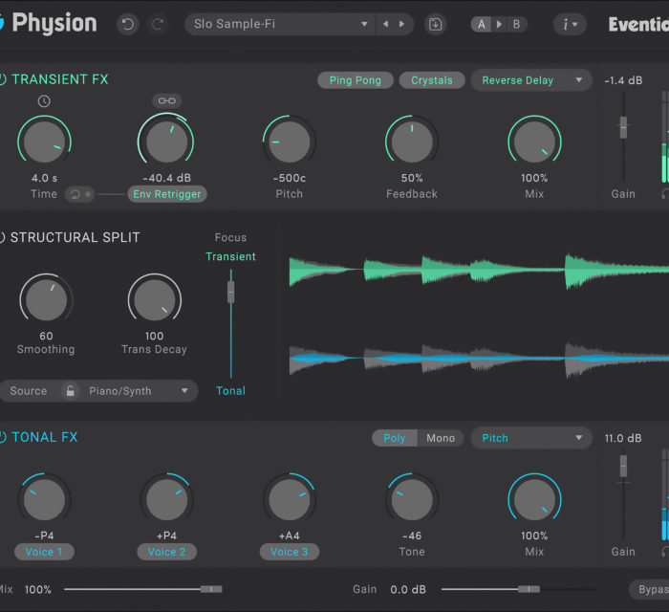669x612 pixels.
Task: Click the Voice 3 button
Action: click(x=290, y=552)
